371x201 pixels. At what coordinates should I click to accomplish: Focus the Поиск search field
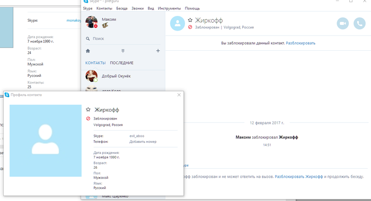coord(123,39)
